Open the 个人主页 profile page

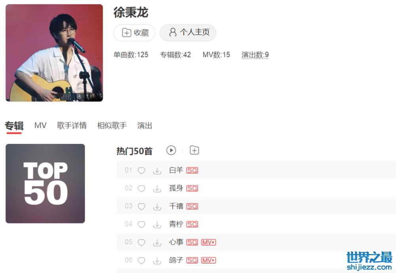coord(188,32)
